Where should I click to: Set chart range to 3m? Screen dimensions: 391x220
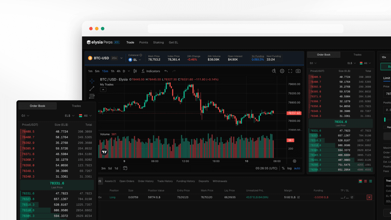[x=103, y=169]
